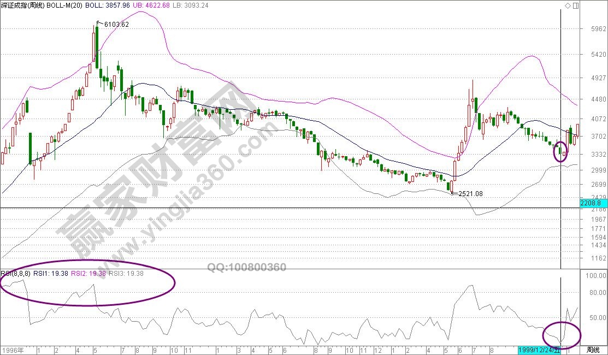The width and height of the screenshot is (608, 355).
Task: Click the diamond icon at chart top-right
Action: click(x=568, y=5)
